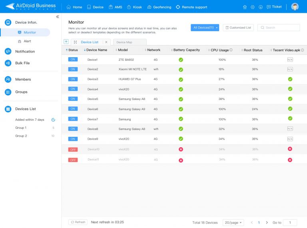Screen dimensions: 307x228
Task: Click the Bulk File icon in the sidebar
Action: [x=8, y=63]
